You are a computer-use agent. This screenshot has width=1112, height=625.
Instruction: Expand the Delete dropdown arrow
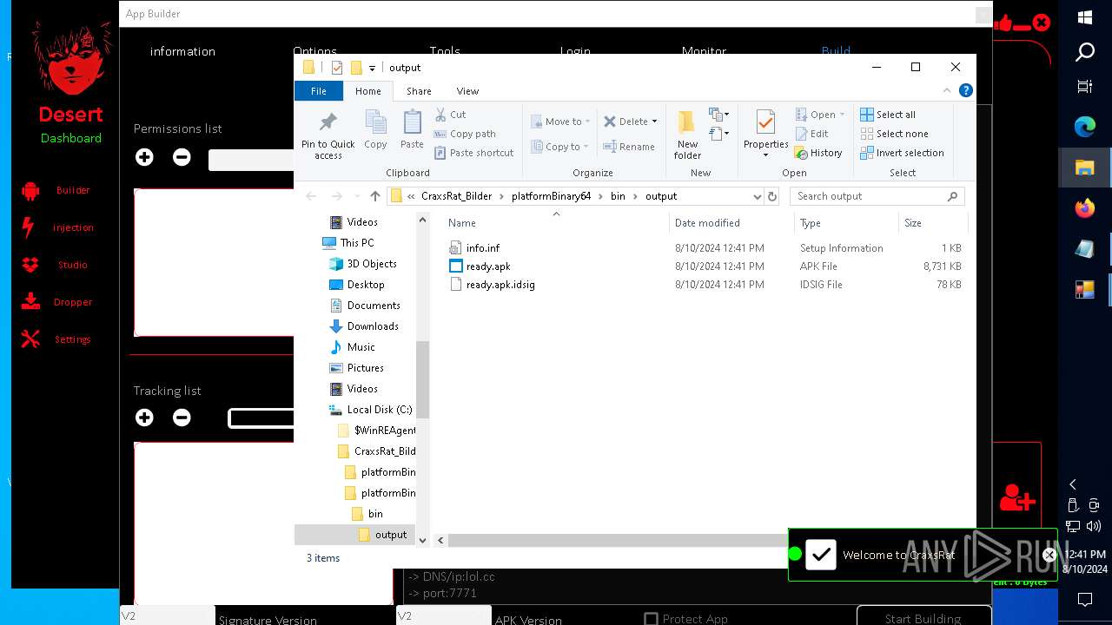point(654,122)
